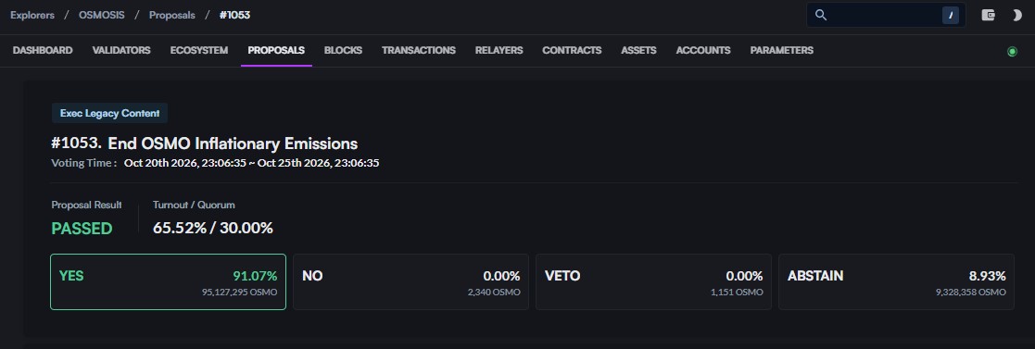Open the Ecosystem tab
This screenshot has height=349, width=1035.
coord(199,50)
